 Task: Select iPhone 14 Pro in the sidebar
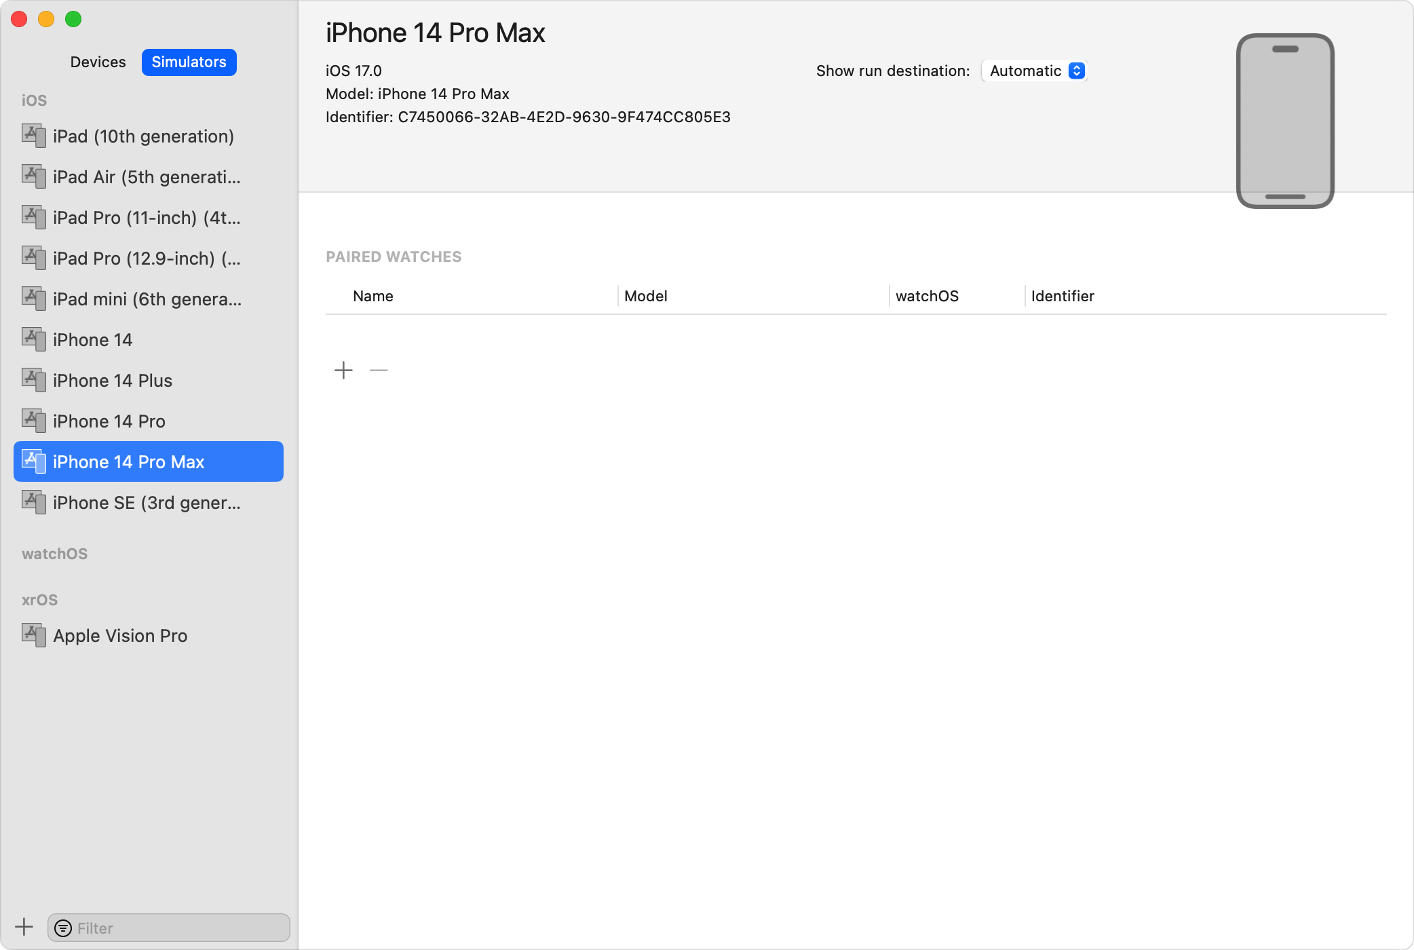tap(109, 421)
